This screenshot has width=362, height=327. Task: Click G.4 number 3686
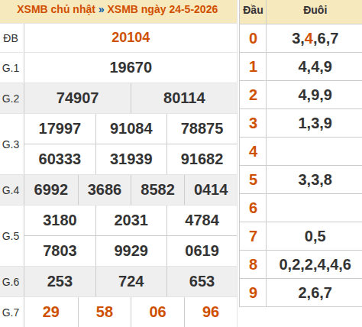click(x=105, y=189)
